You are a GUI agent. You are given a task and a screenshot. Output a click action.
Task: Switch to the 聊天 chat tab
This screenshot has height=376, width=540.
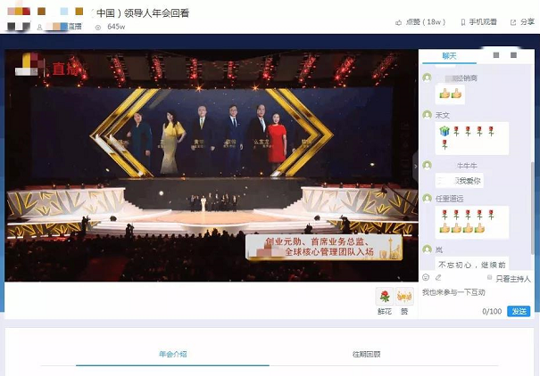click(449, 56)
